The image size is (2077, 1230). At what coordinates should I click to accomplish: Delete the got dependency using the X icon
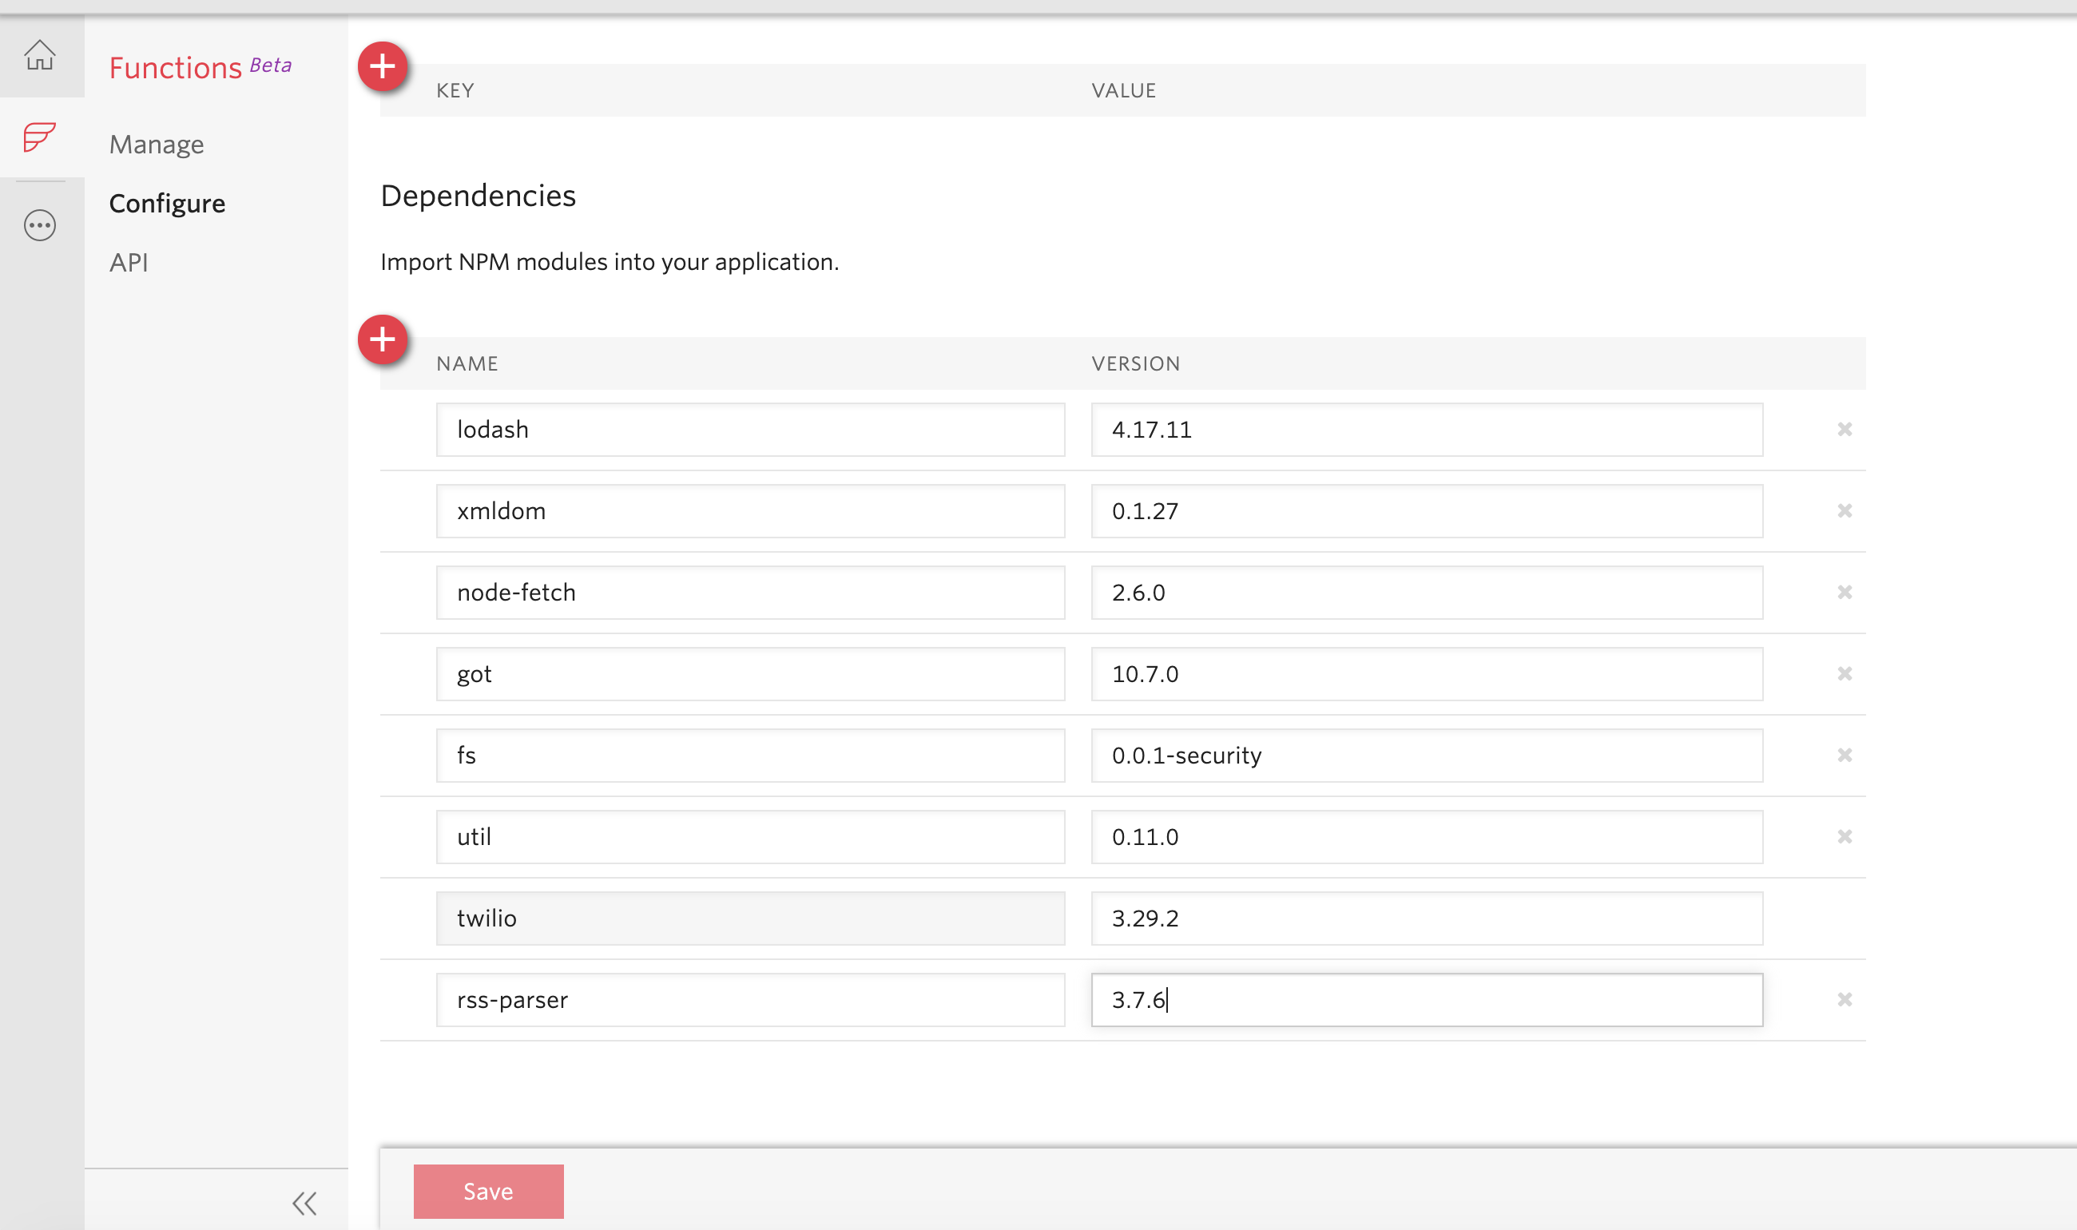point(1846,674)
